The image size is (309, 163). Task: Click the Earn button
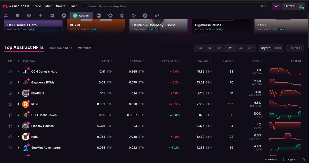click(x=276, y=6)
